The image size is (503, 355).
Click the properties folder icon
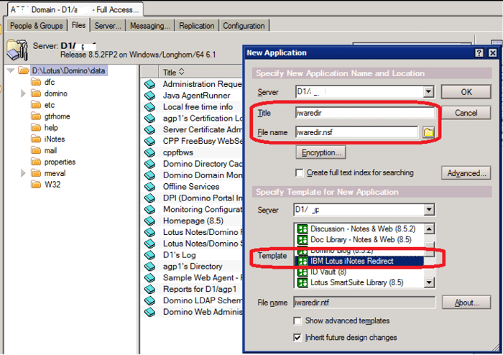pyautogui.click(x=36, y=162)
